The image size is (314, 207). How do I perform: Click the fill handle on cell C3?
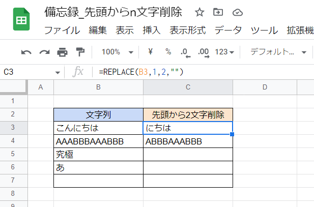coord(232,134)
